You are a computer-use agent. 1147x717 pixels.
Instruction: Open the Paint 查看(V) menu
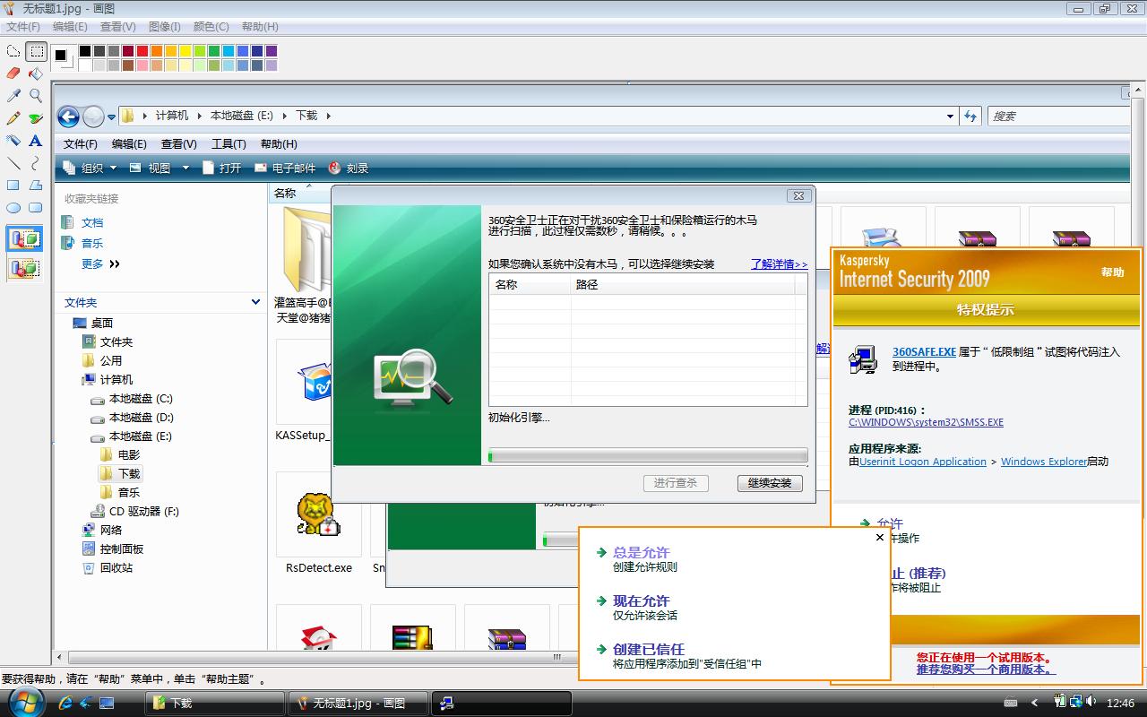click(118, 27)
